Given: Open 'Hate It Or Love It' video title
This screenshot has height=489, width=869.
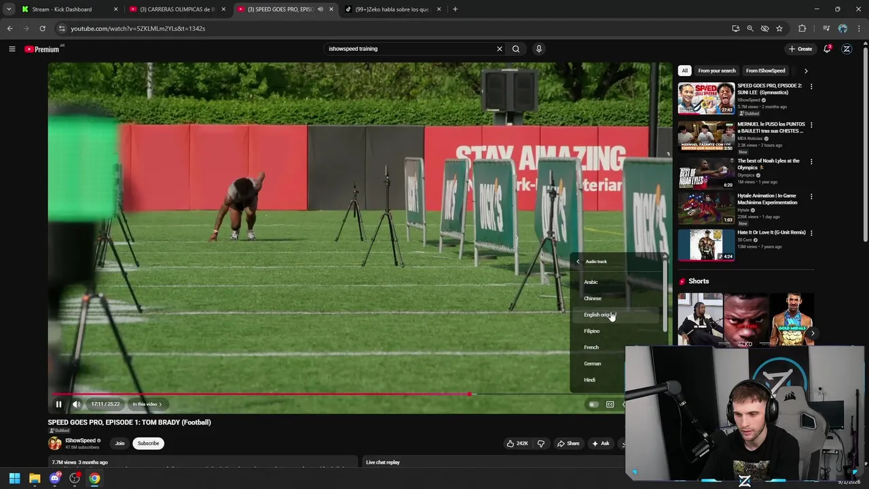Looking at the screenshot, I should coord(771,232).
